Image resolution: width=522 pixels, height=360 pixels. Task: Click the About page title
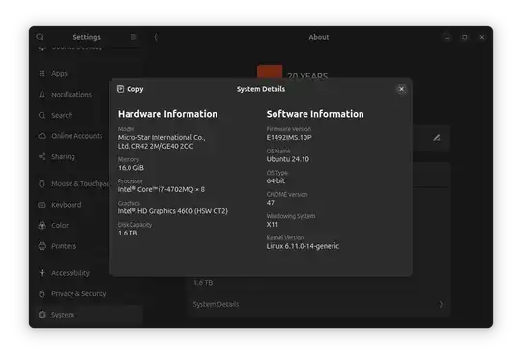[319, 37]
